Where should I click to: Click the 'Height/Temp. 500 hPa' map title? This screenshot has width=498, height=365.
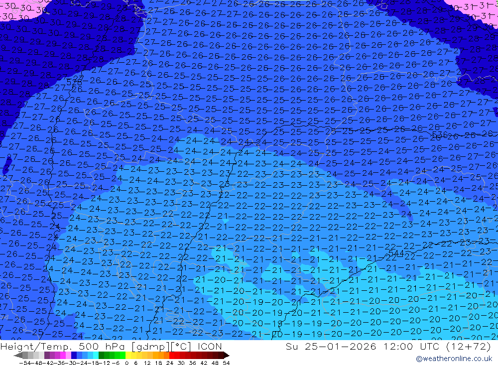coord(63,347)
